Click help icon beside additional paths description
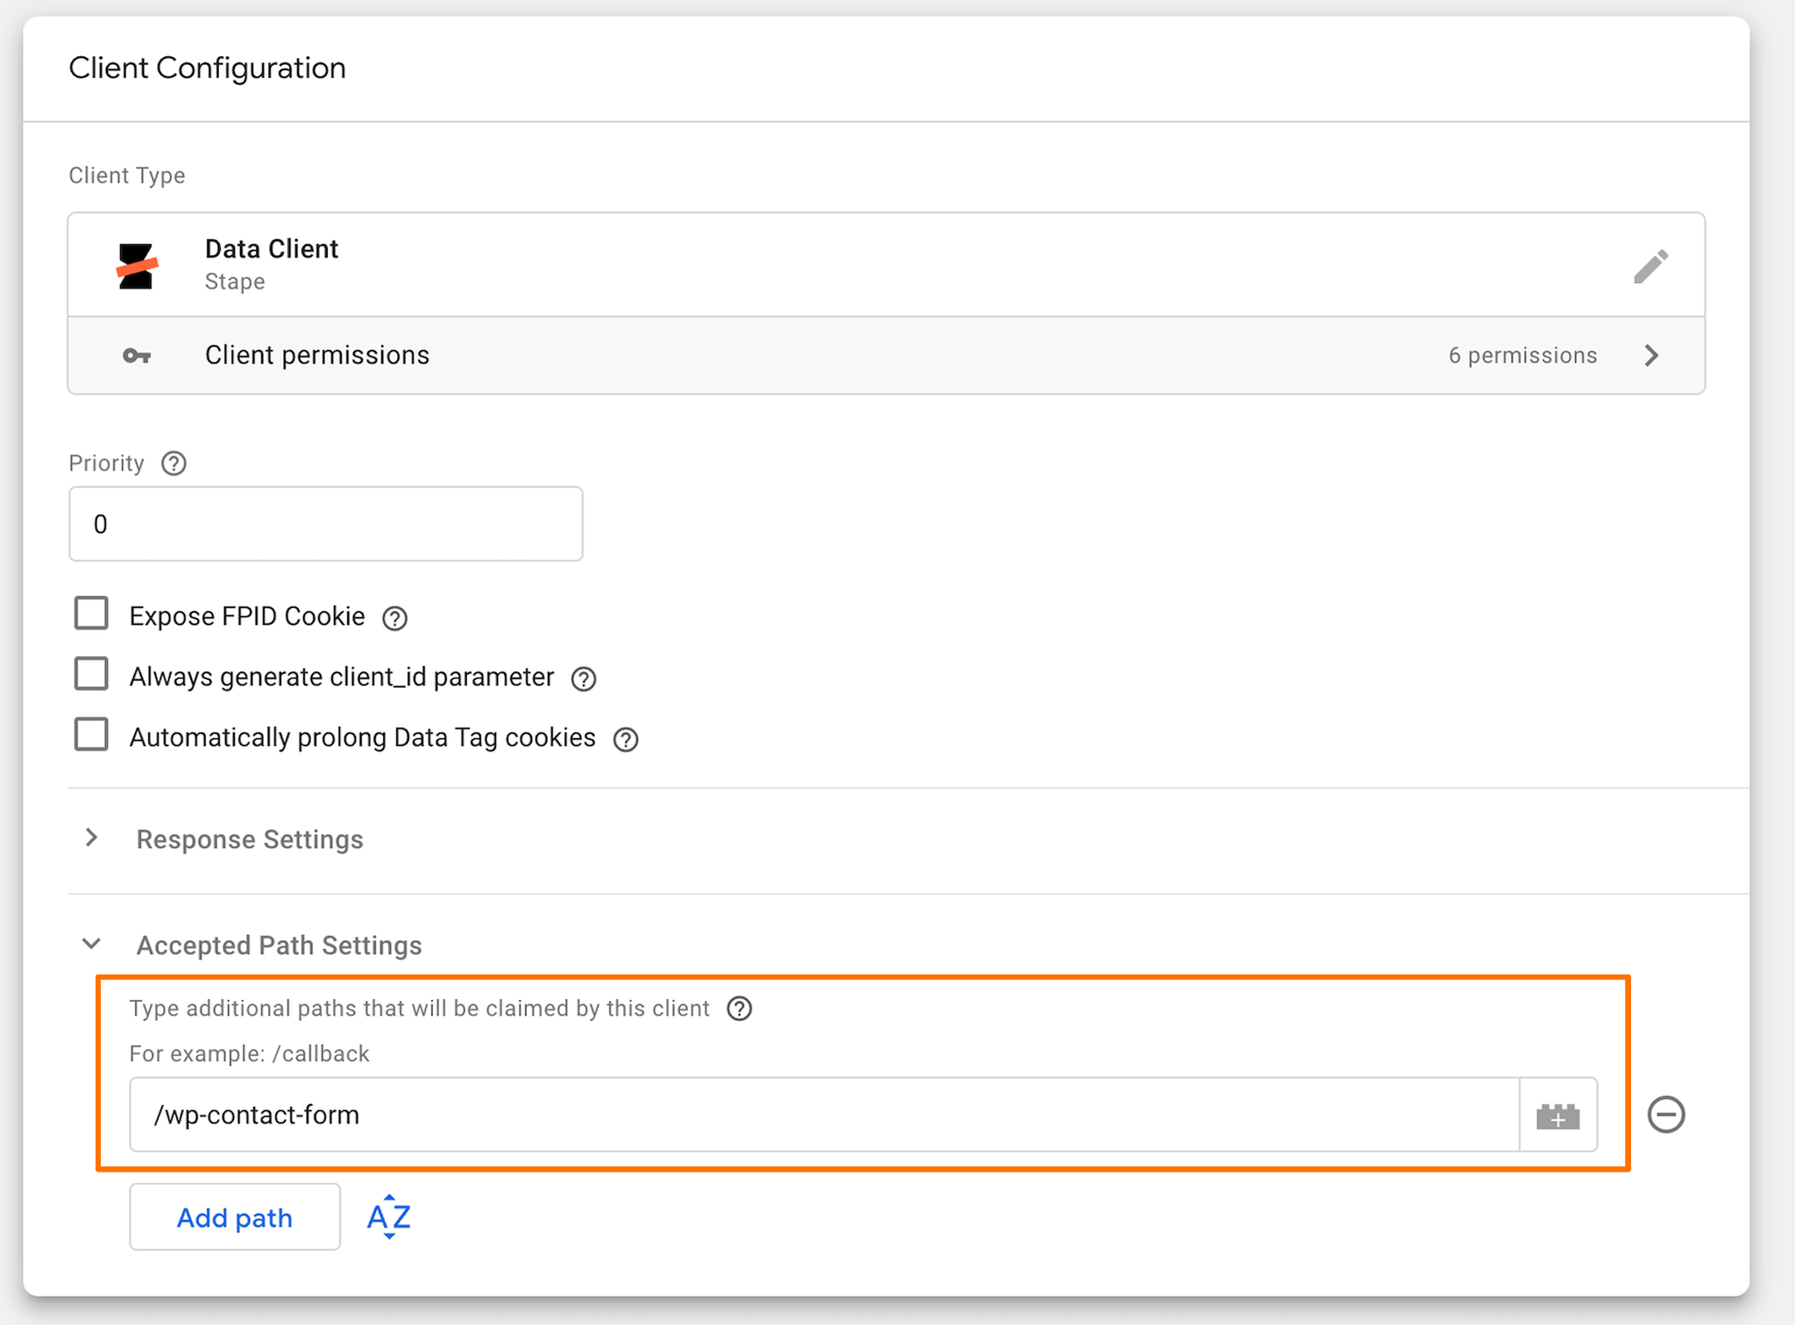 pos(740,1009)
